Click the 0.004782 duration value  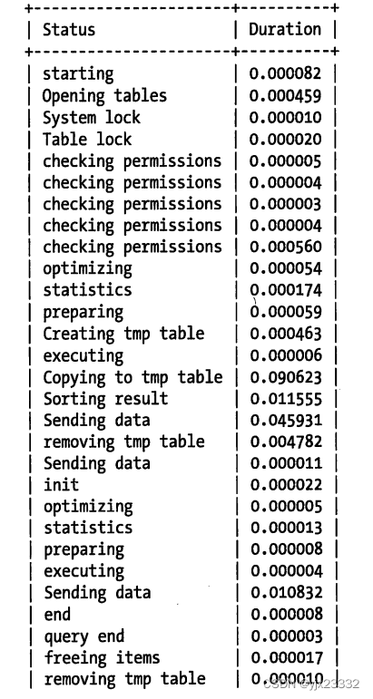(x=286, y=442)
